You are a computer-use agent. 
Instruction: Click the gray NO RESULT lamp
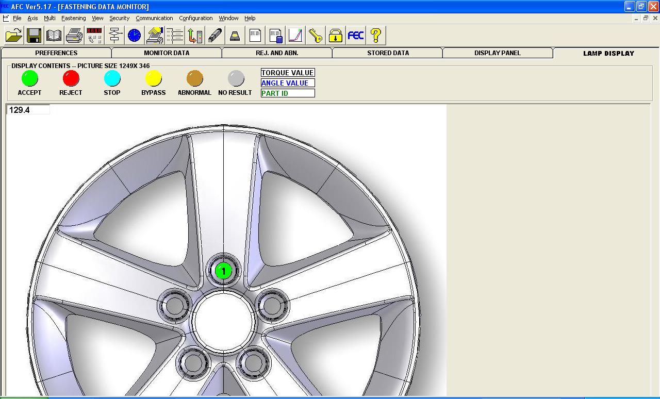(x=236, y=78)
